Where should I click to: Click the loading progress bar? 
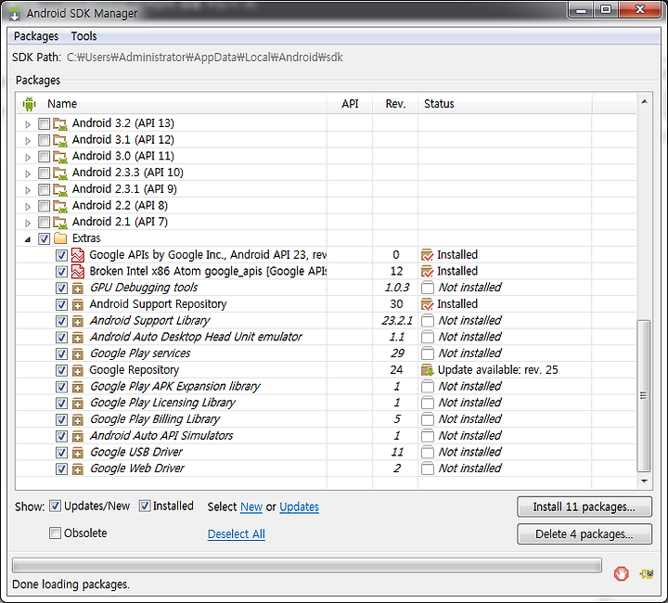[x=307, y=565]
